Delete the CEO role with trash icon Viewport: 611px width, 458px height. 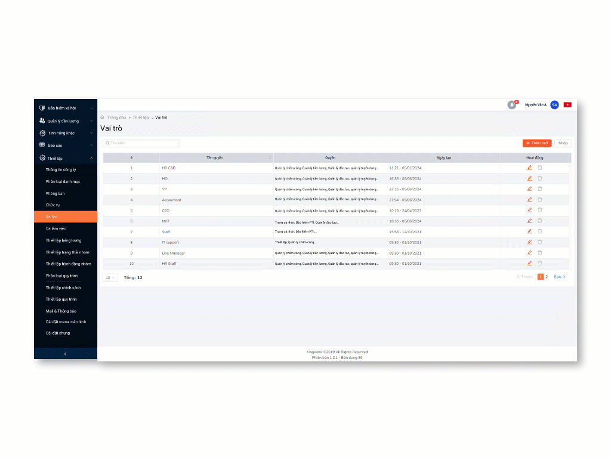pos(540,211)
